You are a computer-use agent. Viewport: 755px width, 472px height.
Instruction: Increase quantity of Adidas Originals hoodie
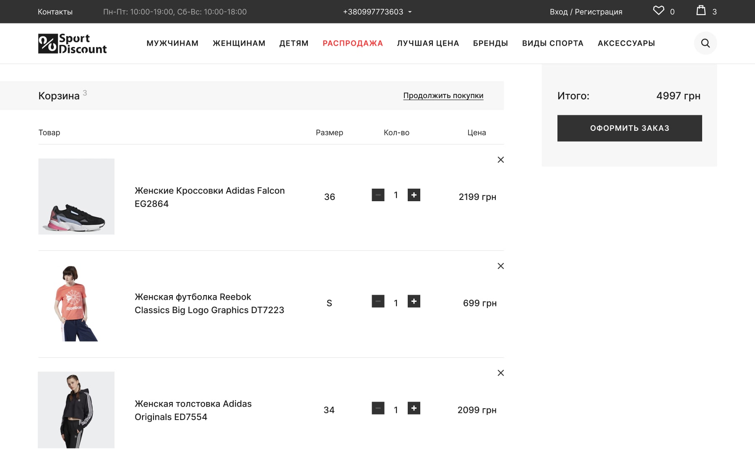pyautogui.click(x=414, y=408)
